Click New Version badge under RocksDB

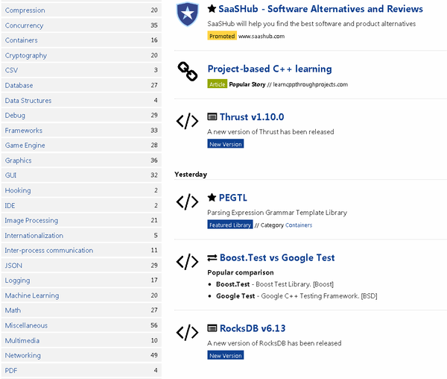click(226, 356)
